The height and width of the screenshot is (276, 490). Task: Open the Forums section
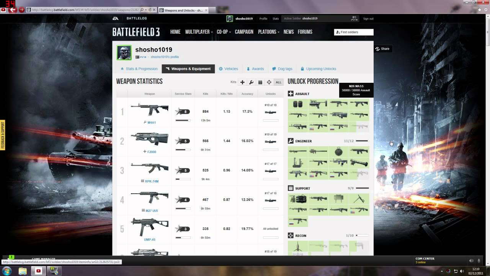point(305,32)
